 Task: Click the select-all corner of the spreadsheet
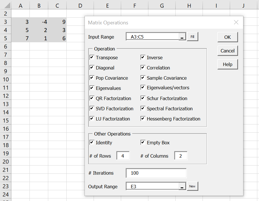click(6, 5)
